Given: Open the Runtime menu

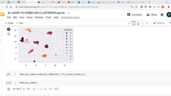Looking at the screenshot, I should [39, 17].
